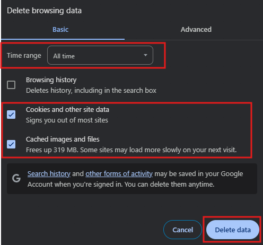This screenshot has width=263, height=245.
Task: Click the Delete browsing data title
Action: (44, 11)
